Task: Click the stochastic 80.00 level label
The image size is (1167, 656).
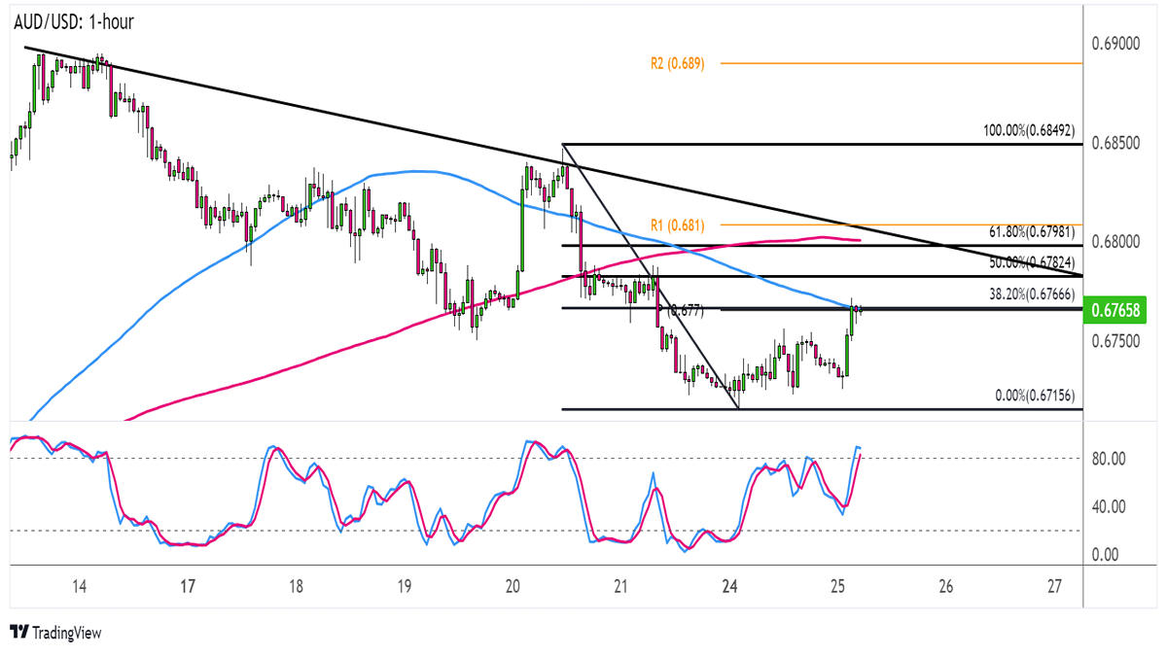Action: (x=1110, y=459)
